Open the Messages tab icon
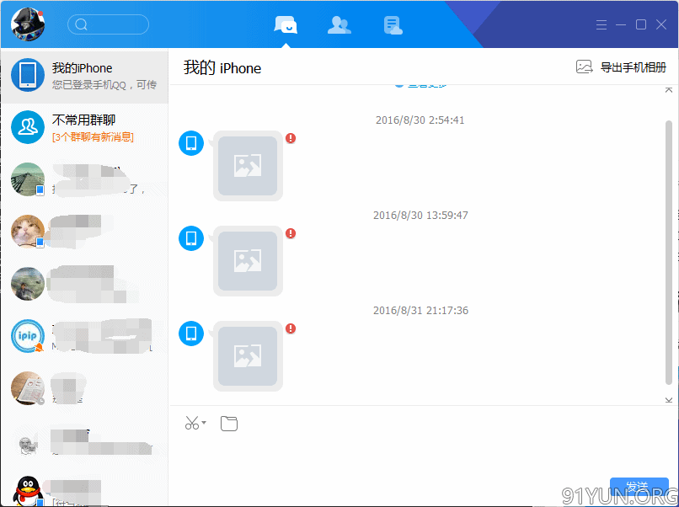 [x=286, y=24]
